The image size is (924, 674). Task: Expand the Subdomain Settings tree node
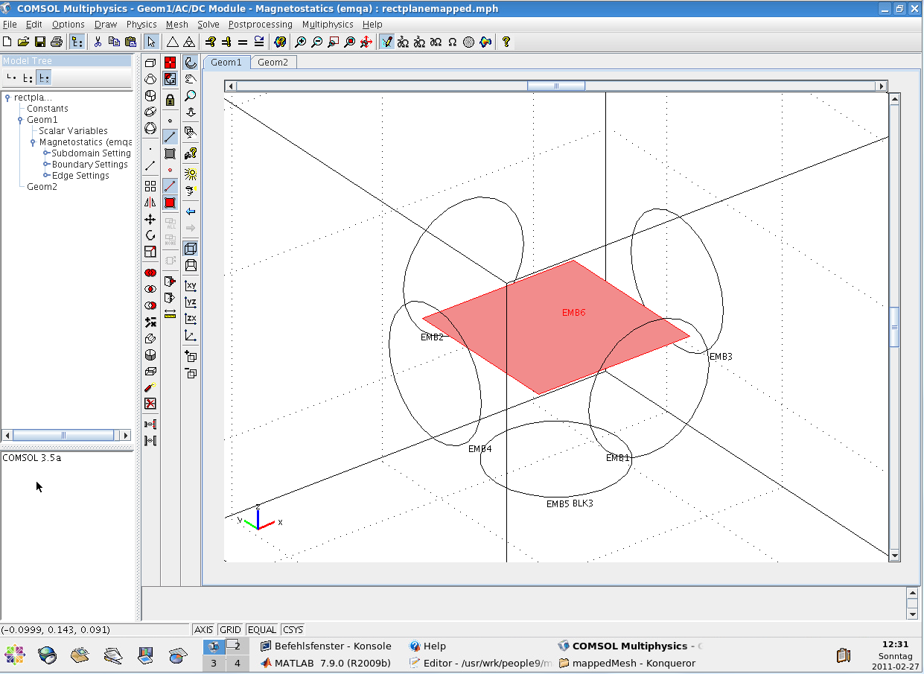point(46,153)
